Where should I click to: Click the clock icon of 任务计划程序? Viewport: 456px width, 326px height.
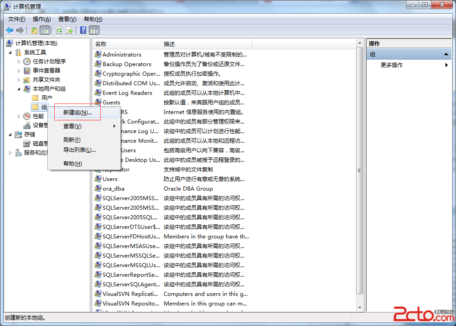pyautogui.click(x=27, y=62)
